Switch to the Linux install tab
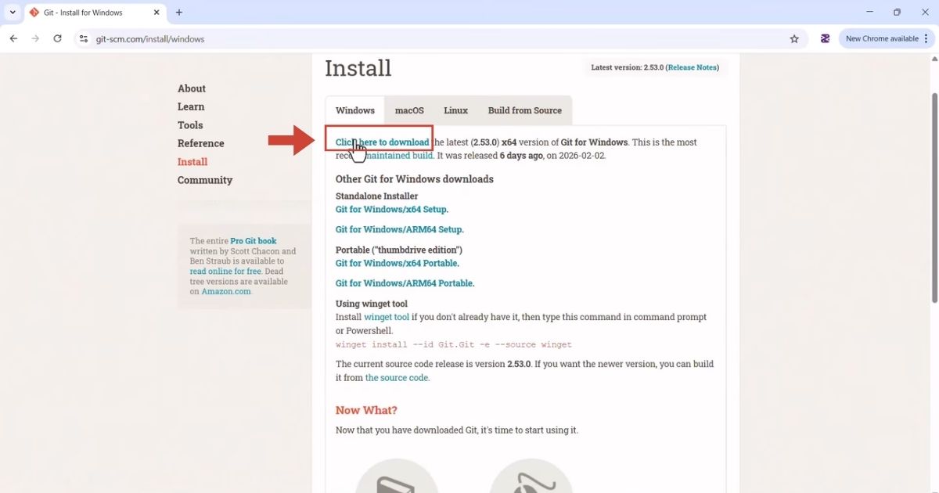Viewport: 939px width, 493px height. [455, 110]
